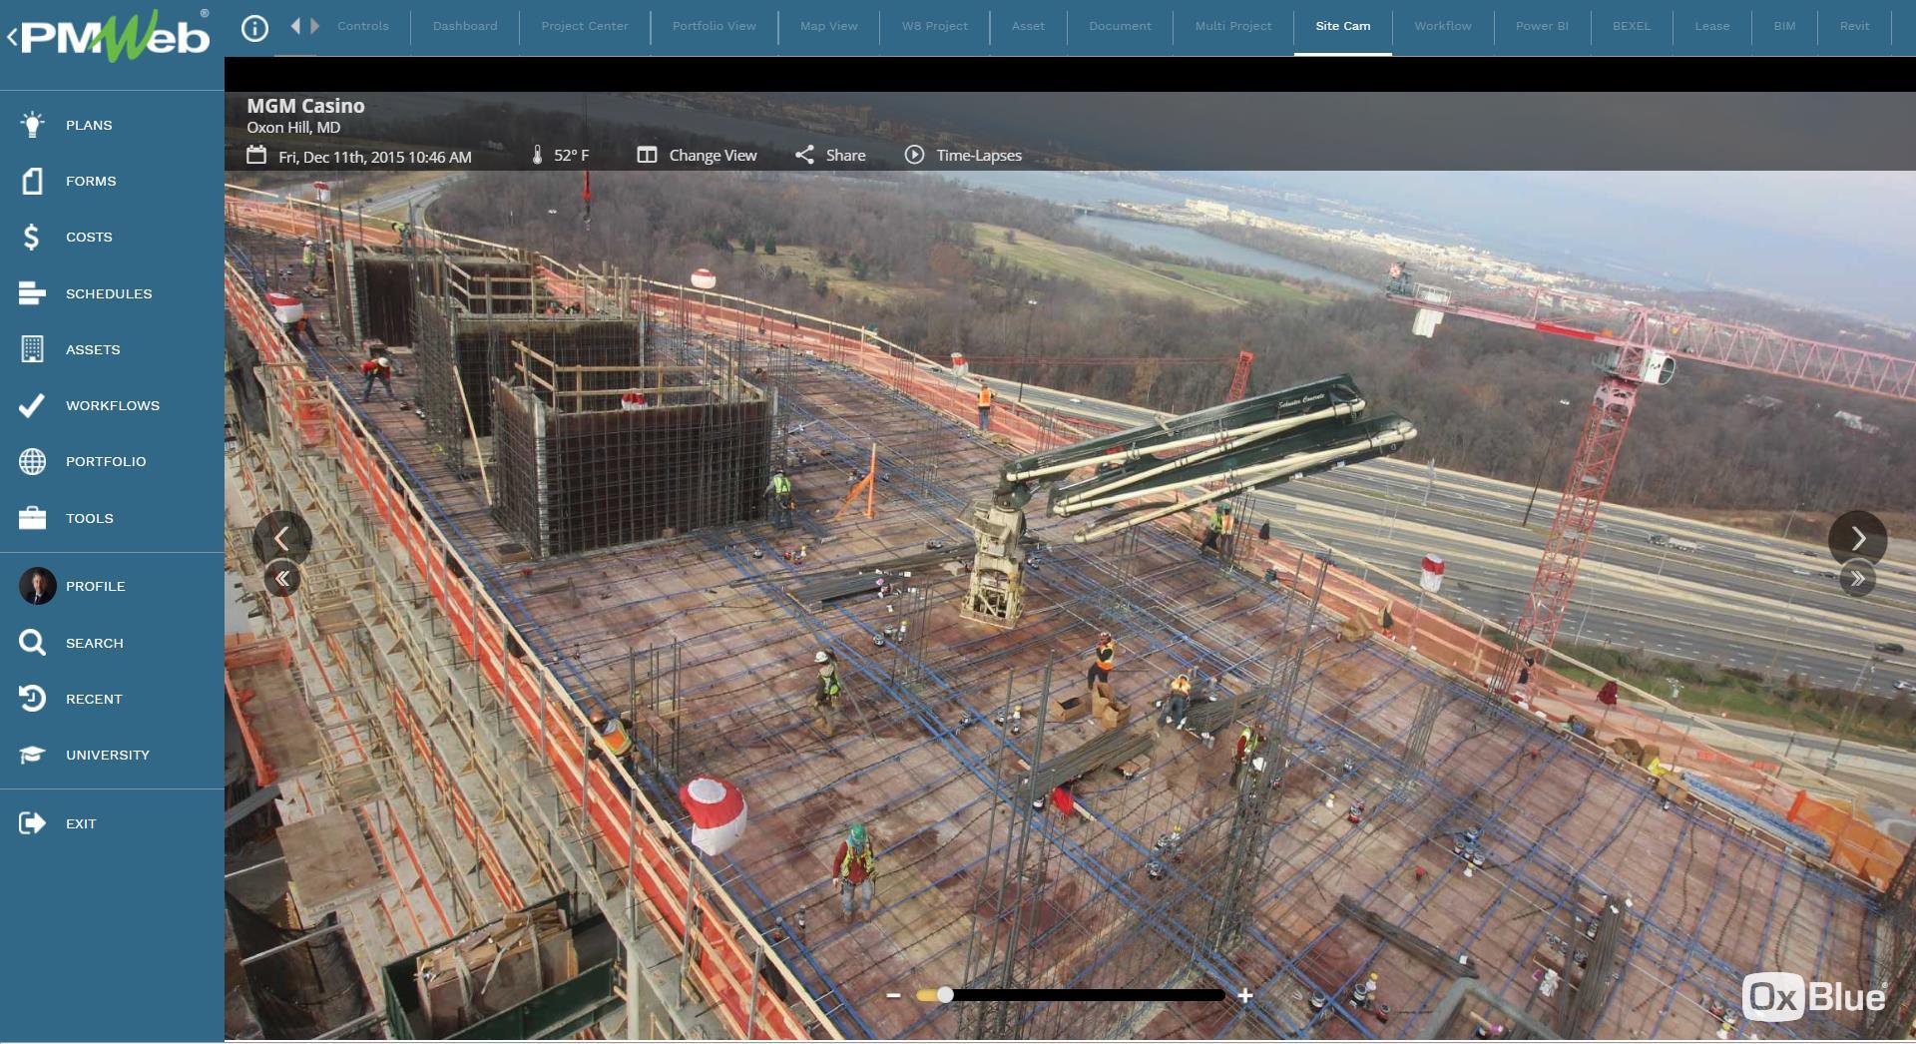The height and width of the screenshot is (1044, 1916).
Task: Open the University graduation cap icon
Action: pos(32,755)
